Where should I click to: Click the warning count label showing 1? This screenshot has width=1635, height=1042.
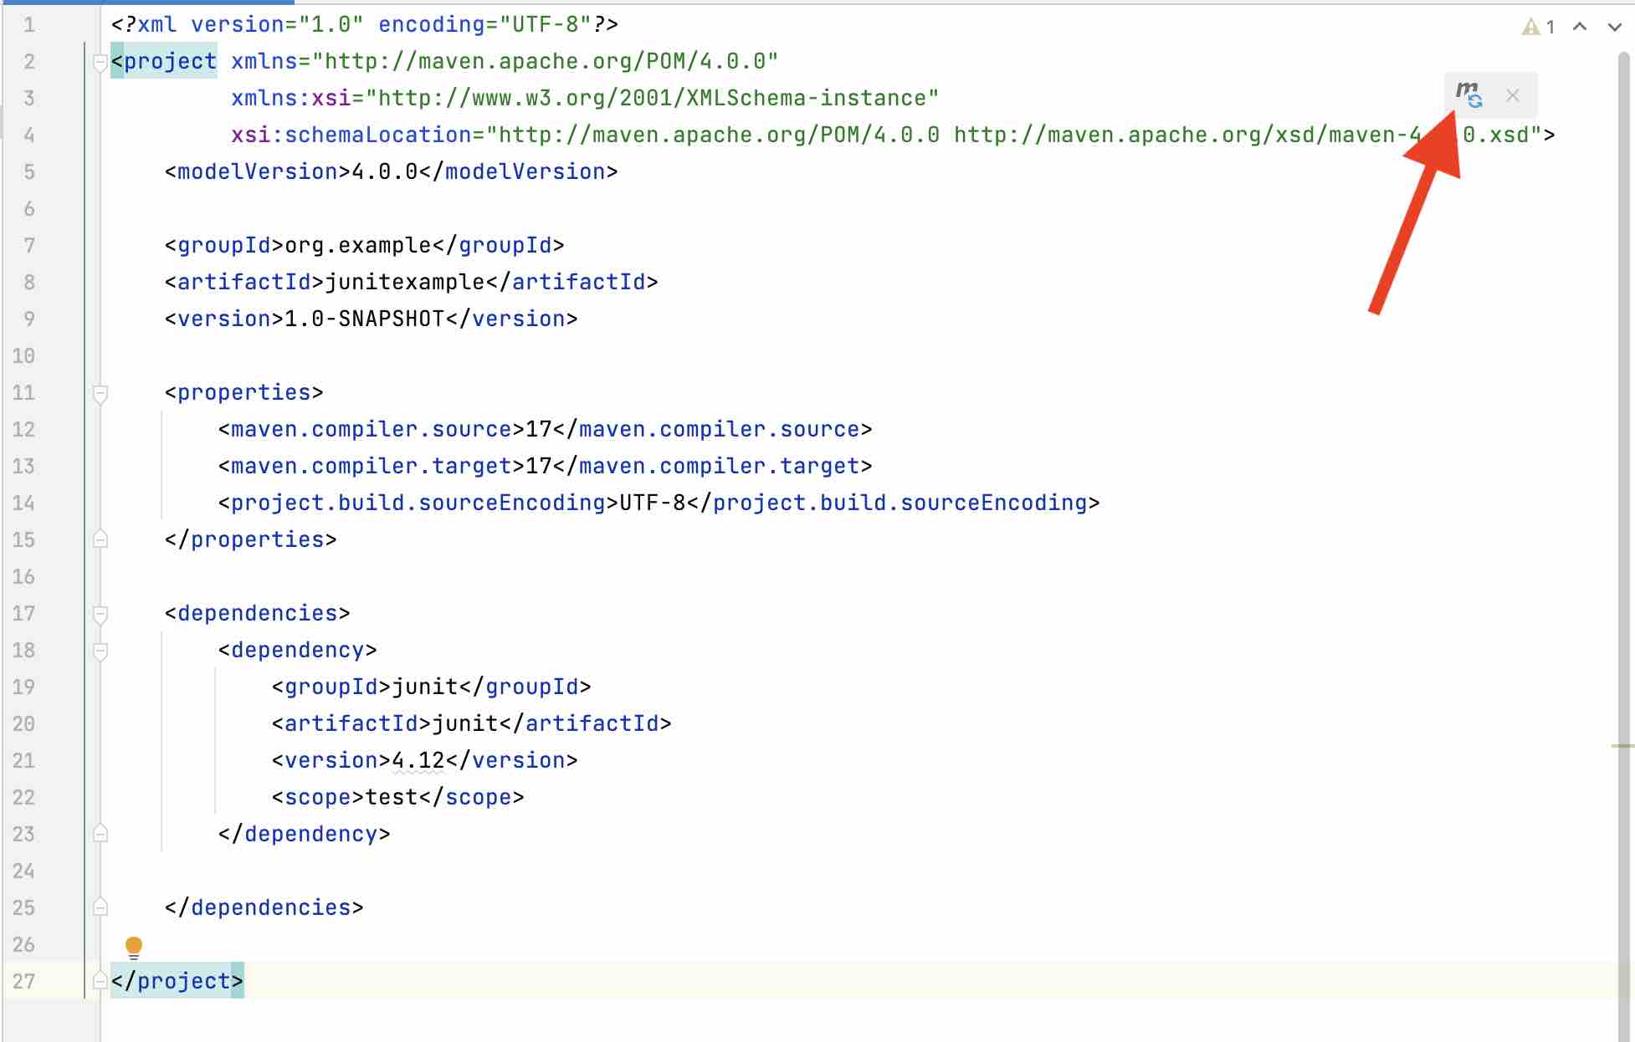[x=1550, y=28]
